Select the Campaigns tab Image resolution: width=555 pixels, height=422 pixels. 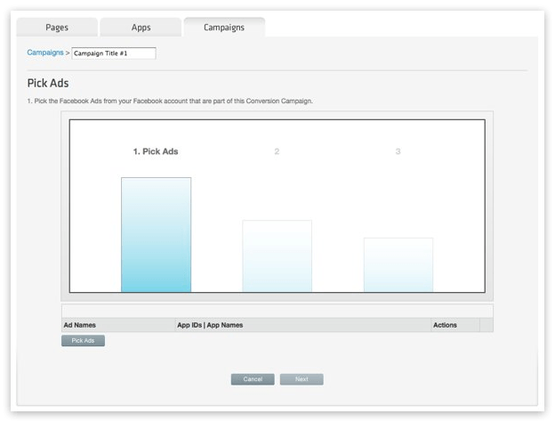[x=224, y=28]
